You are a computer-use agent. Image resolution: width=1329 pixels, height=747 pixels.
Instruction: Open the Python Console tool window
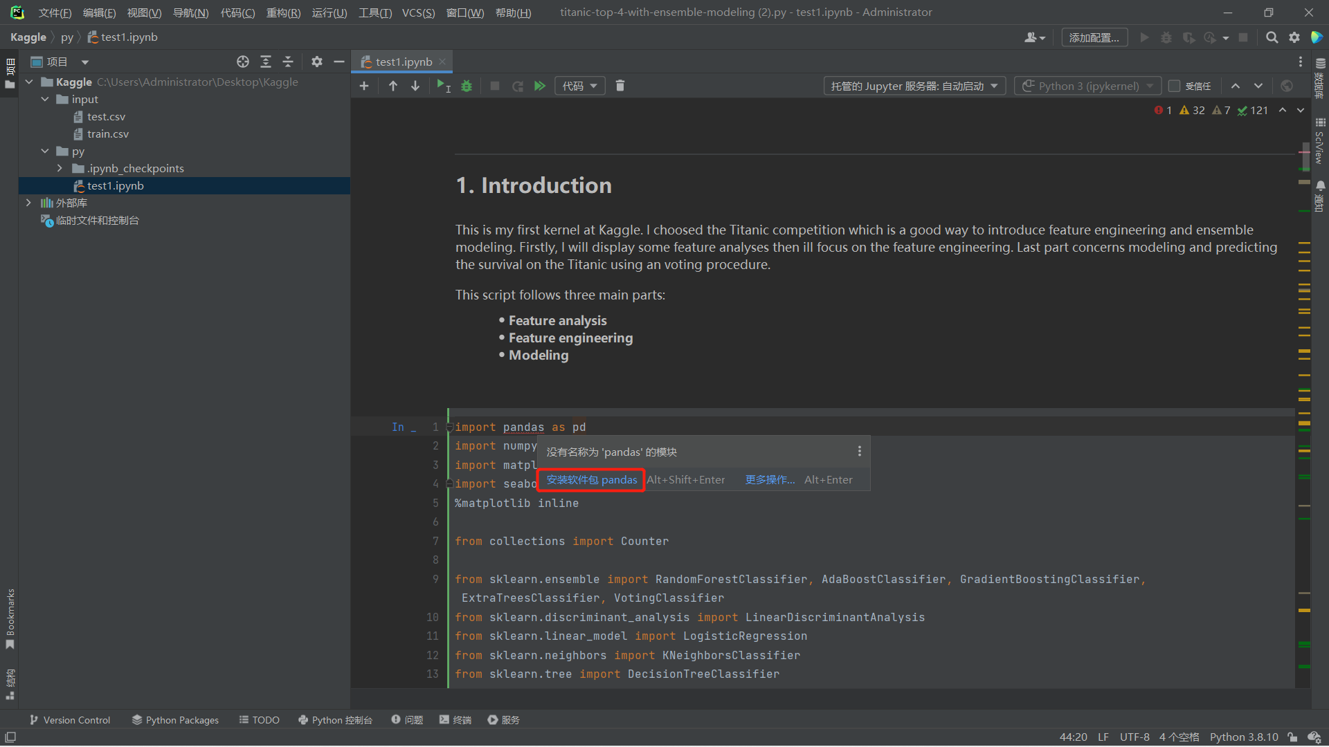tap(335, 720)
